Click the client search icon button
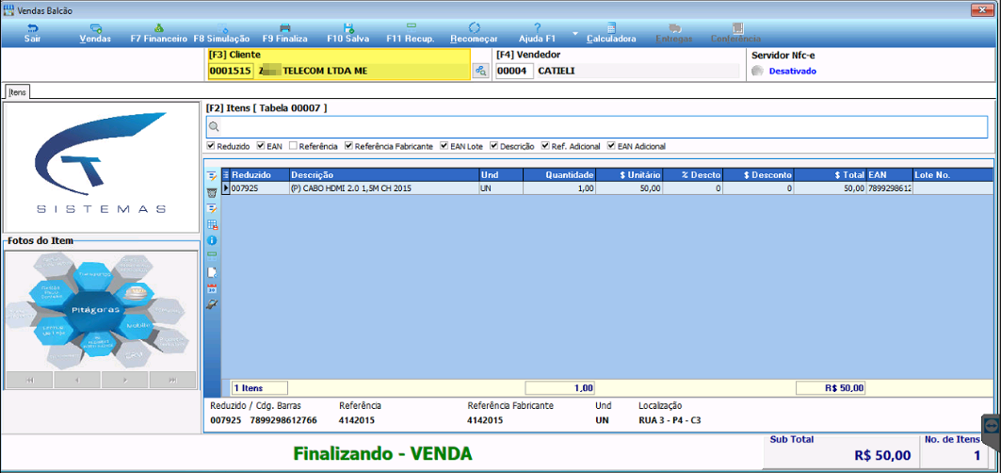Image resolution: width=1001 pixels, height=473 pixels. point(480,71)
